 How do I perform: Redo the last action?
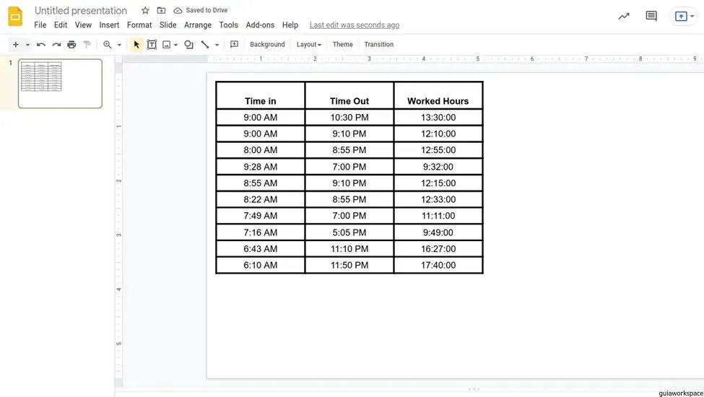point(56,45)
